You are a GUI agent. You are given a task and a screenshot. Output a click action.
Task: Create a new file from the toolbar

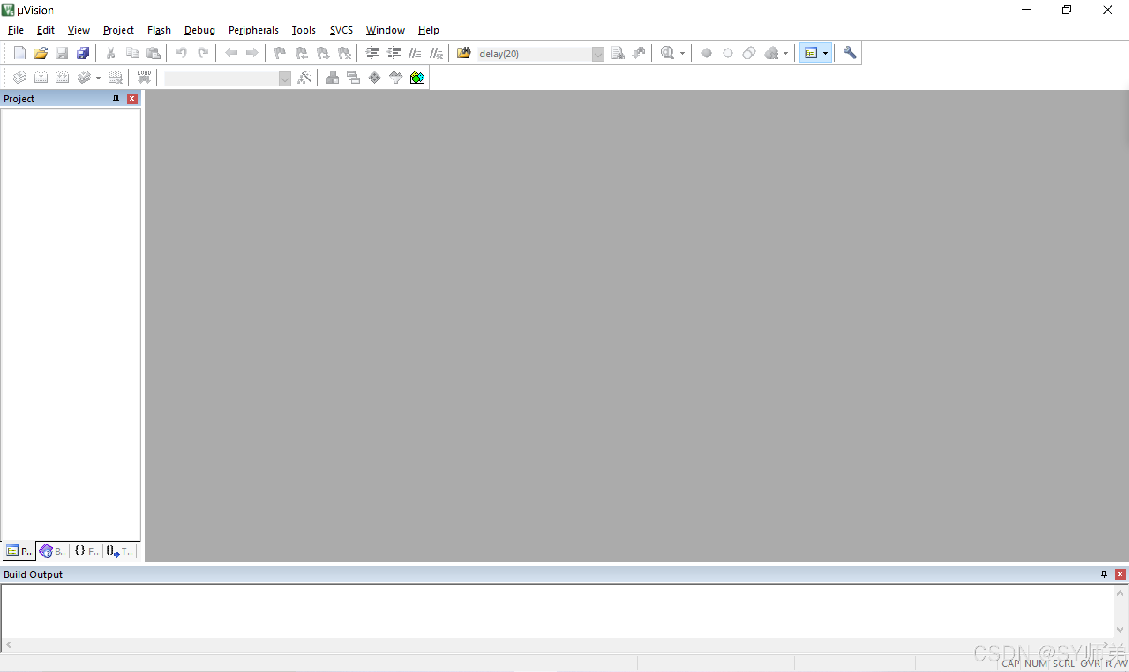click(x=19, y=53)
